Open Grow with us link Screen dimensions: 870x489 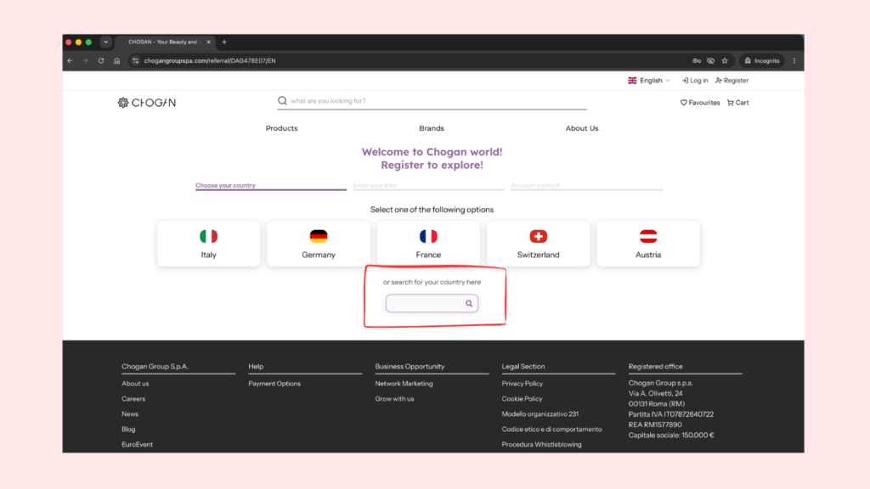coord(394,399)
